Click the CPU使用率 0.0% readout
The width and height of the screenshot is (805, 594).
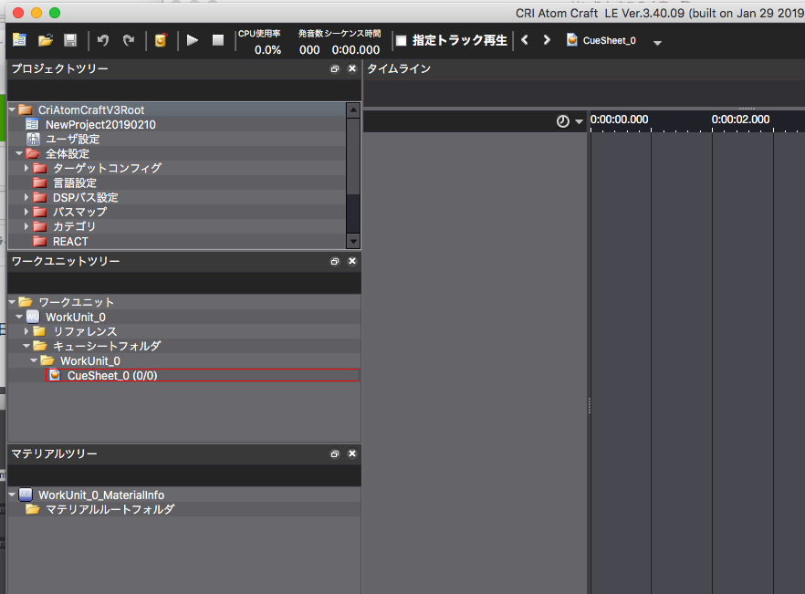[x=268, y=50]
